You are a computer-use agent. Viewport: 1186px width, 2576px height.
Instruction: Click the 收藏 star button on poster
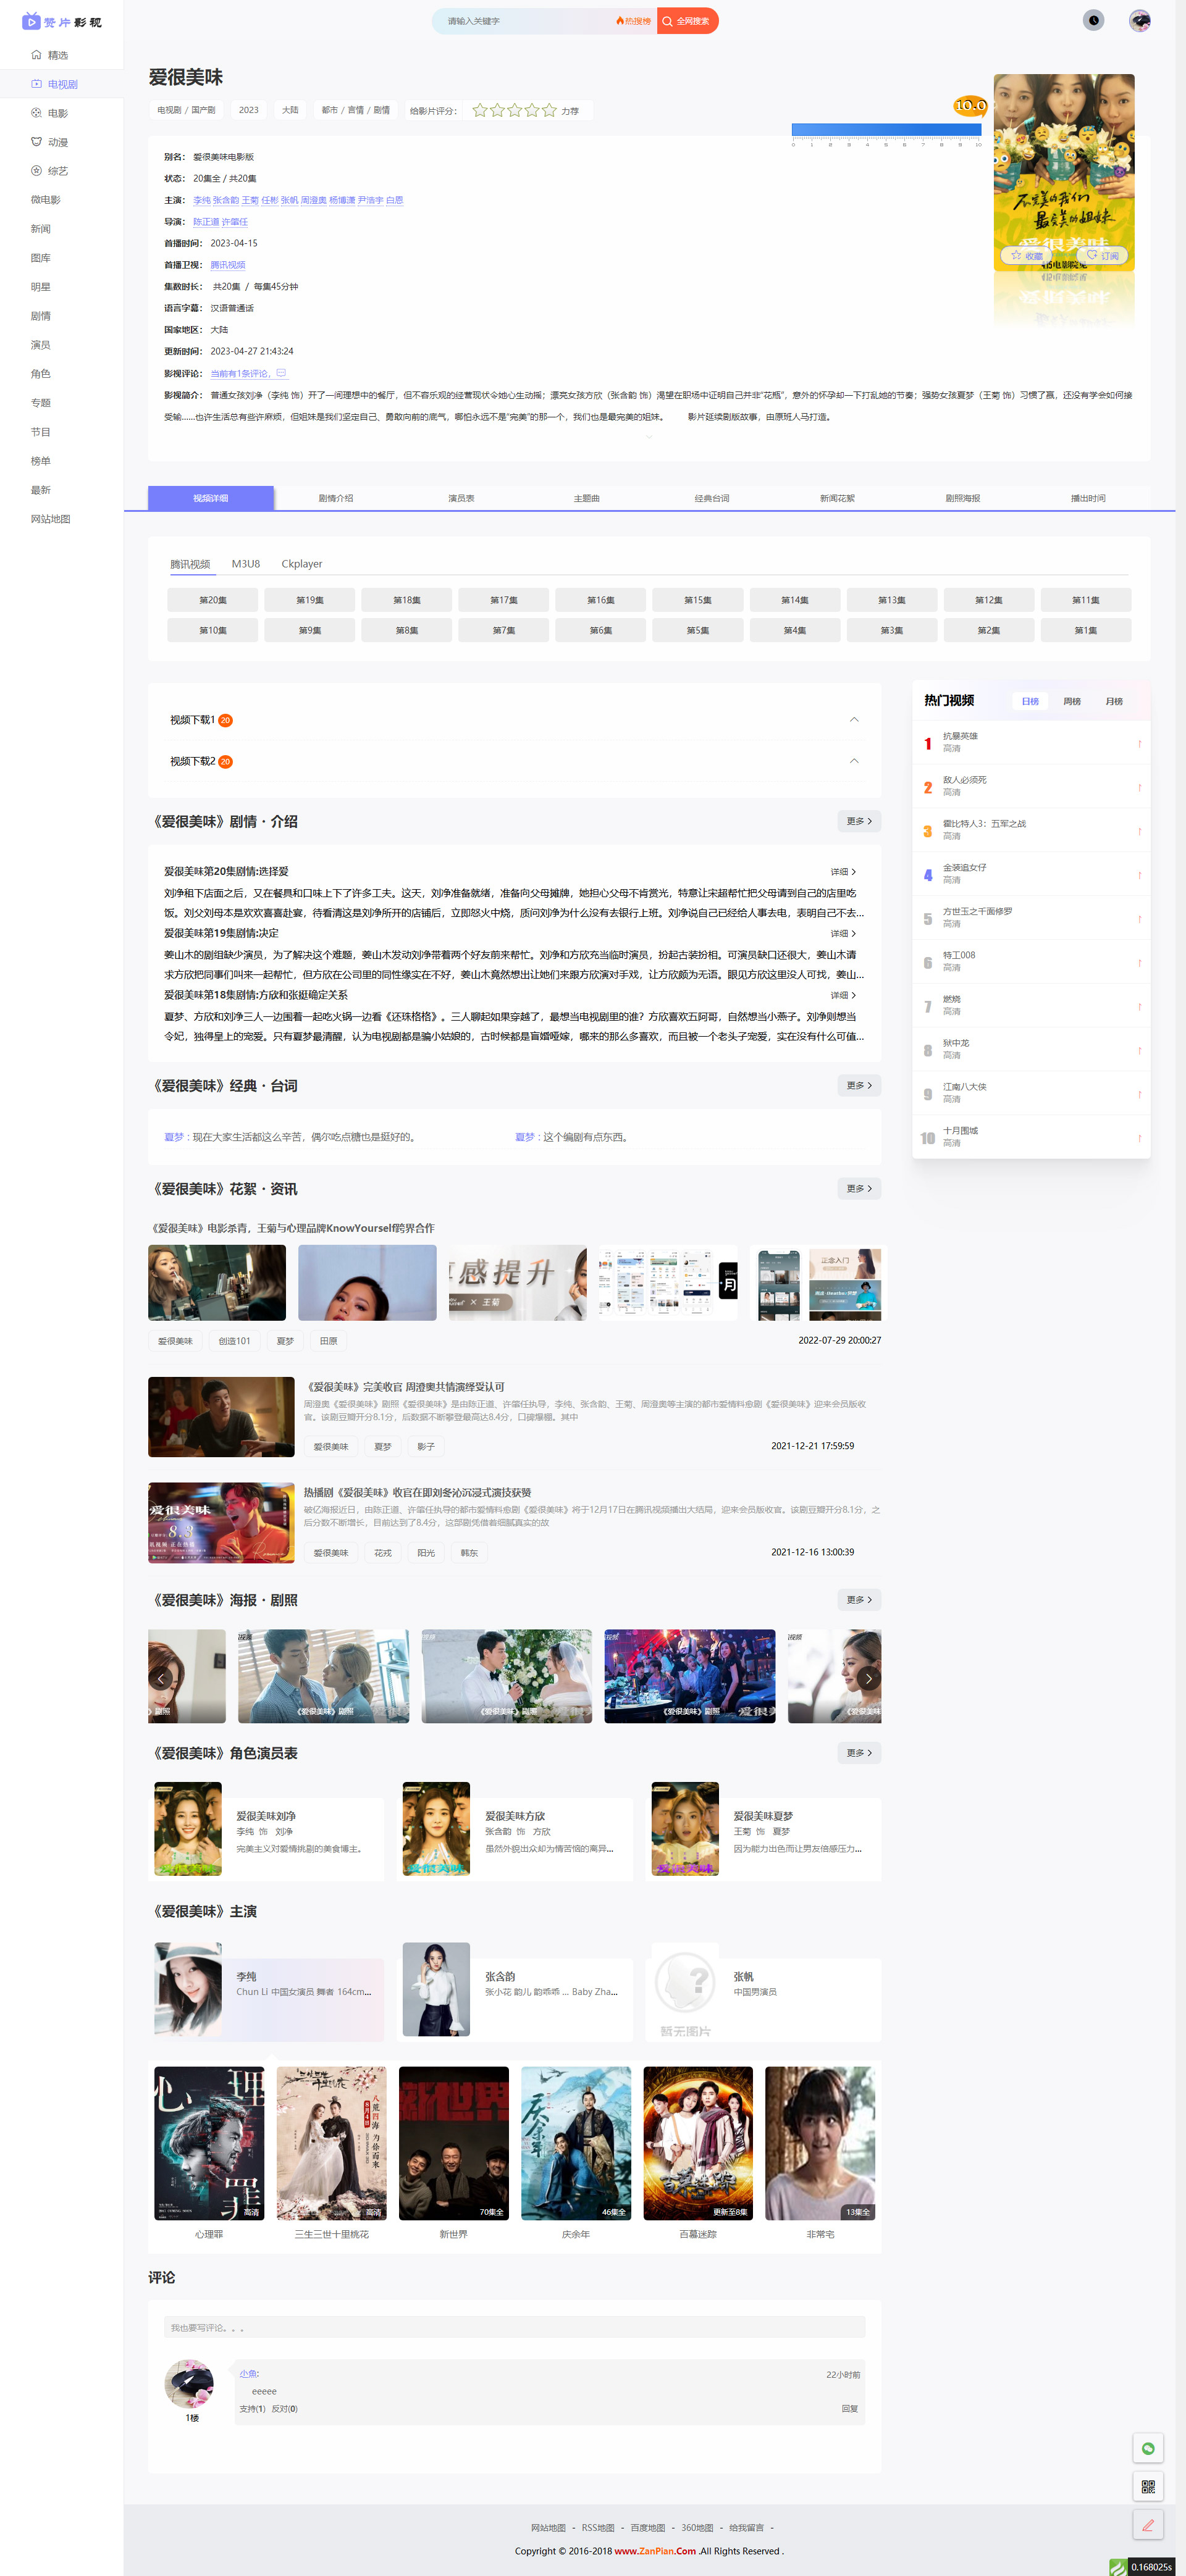(1026, 256)
